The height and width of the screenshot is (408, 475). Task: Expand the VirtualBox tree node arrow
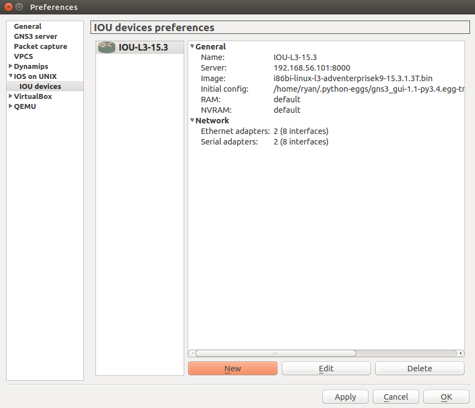pos(11,96)
